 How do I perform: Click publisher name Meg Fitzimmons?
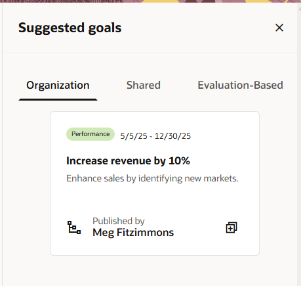133,232
